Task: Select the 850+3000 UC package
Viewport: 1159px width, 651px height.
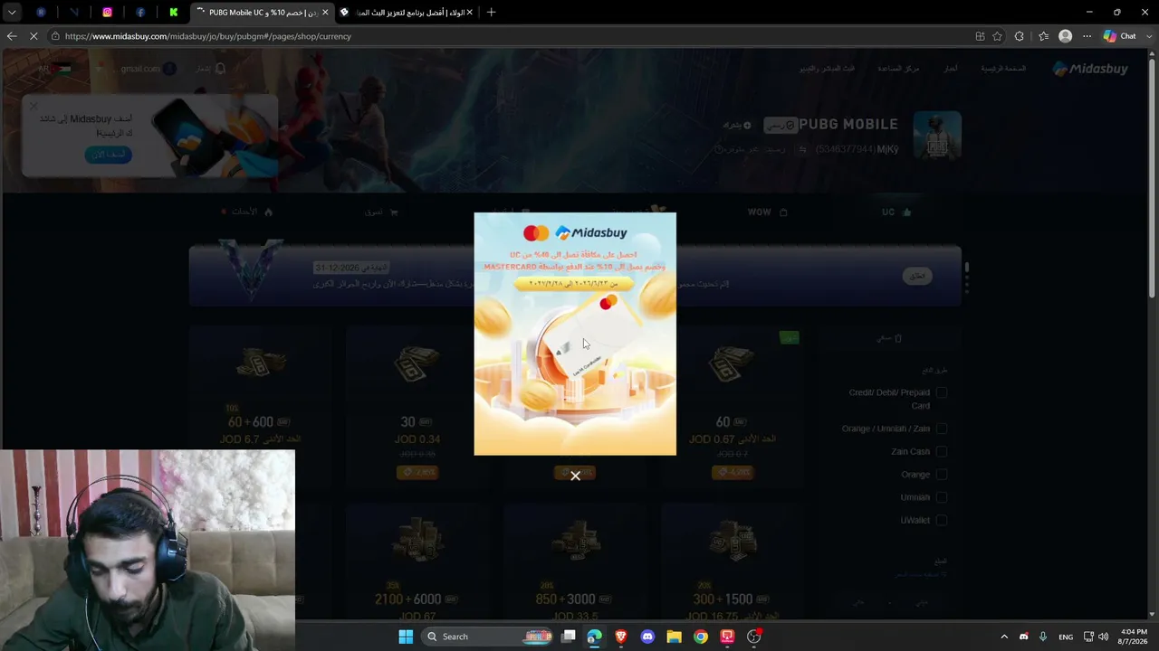Action: point(575,561)
